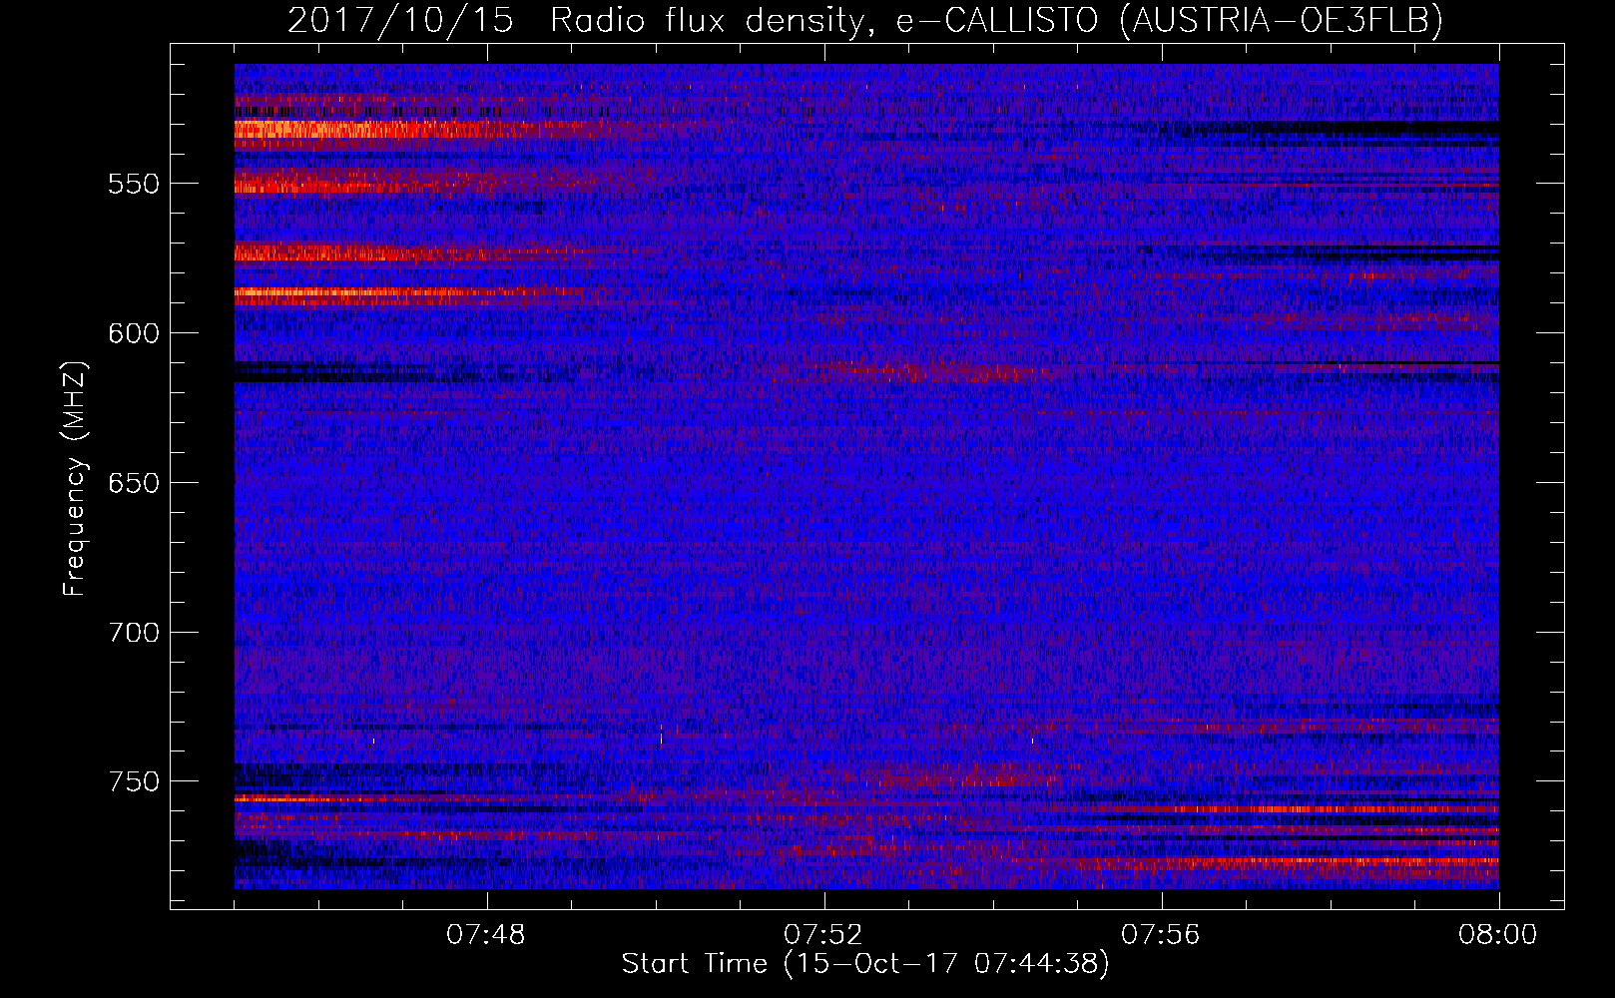Click the 07:52 time tick label
The height and width of the screenshot is (998, 1615).
(x=823, y=935)
